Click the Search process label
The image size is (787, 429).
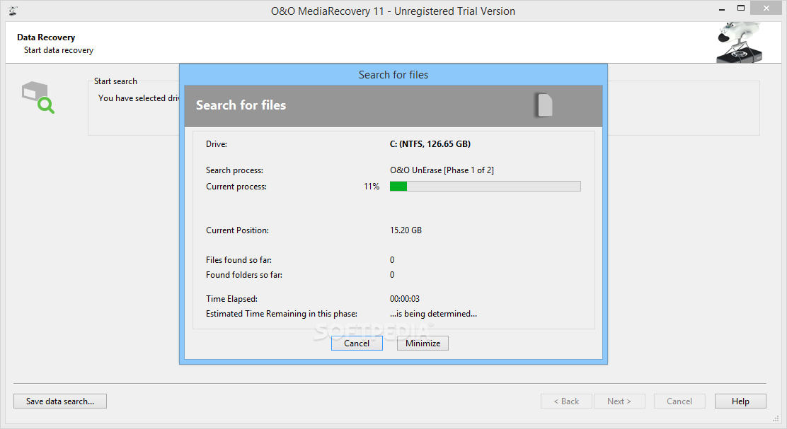234,170
